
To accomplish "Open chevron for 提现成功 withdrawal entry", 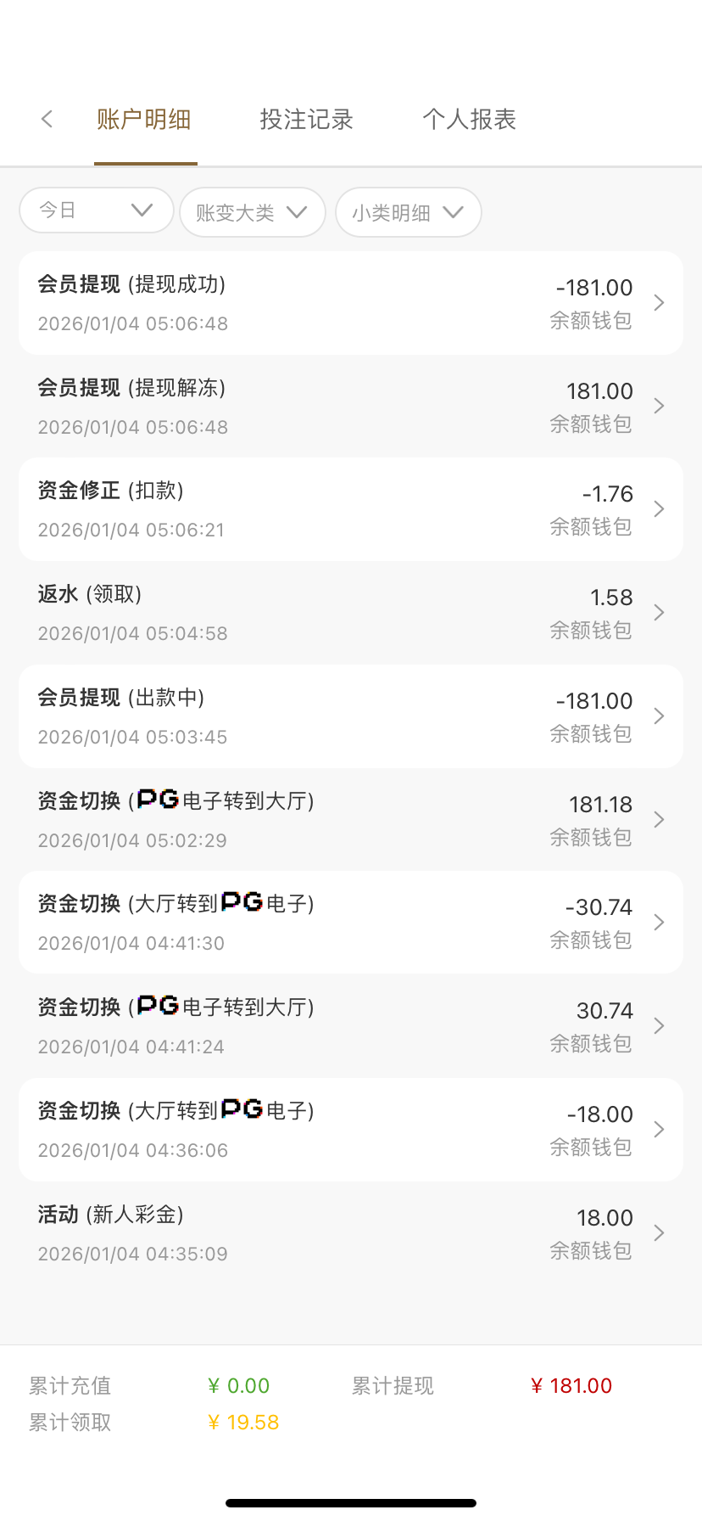I will coord(659,303).
